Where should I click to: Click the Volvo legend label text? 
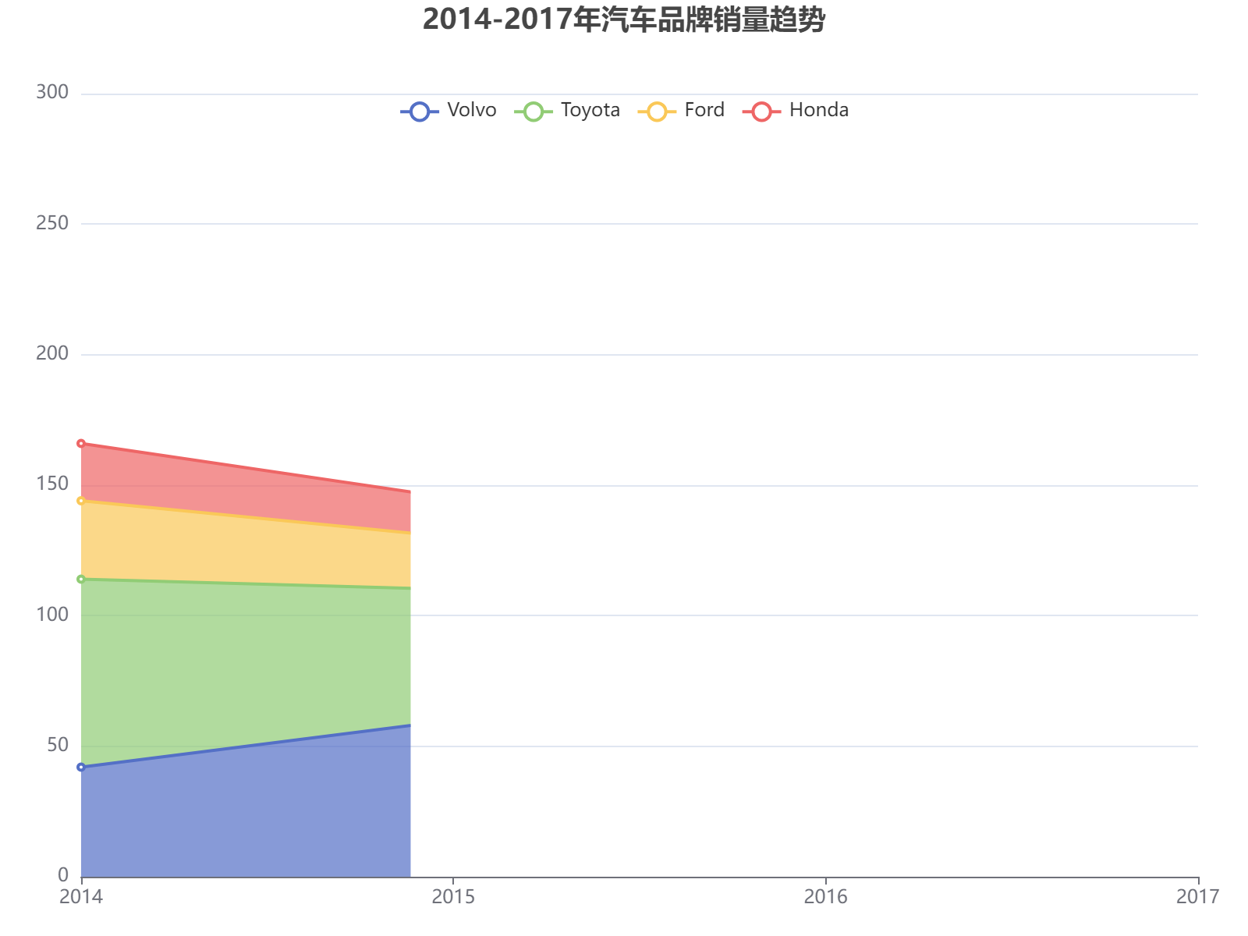click(473, 110)
